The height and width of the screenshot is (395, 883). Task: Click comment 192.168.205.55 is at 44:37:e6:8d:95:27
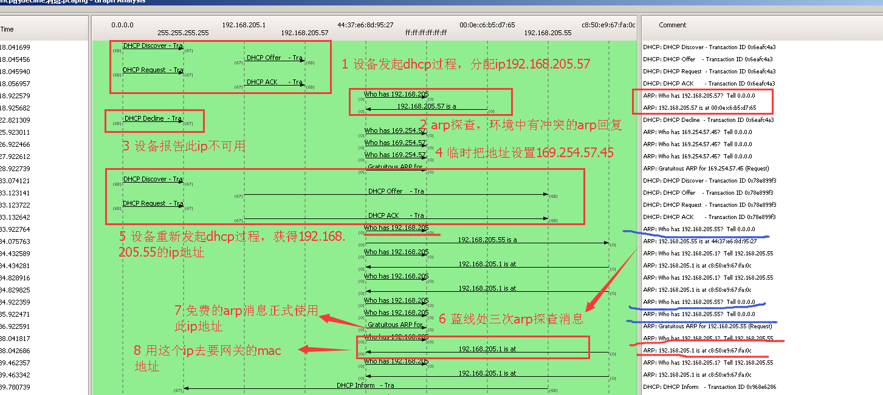click(700, 241)
